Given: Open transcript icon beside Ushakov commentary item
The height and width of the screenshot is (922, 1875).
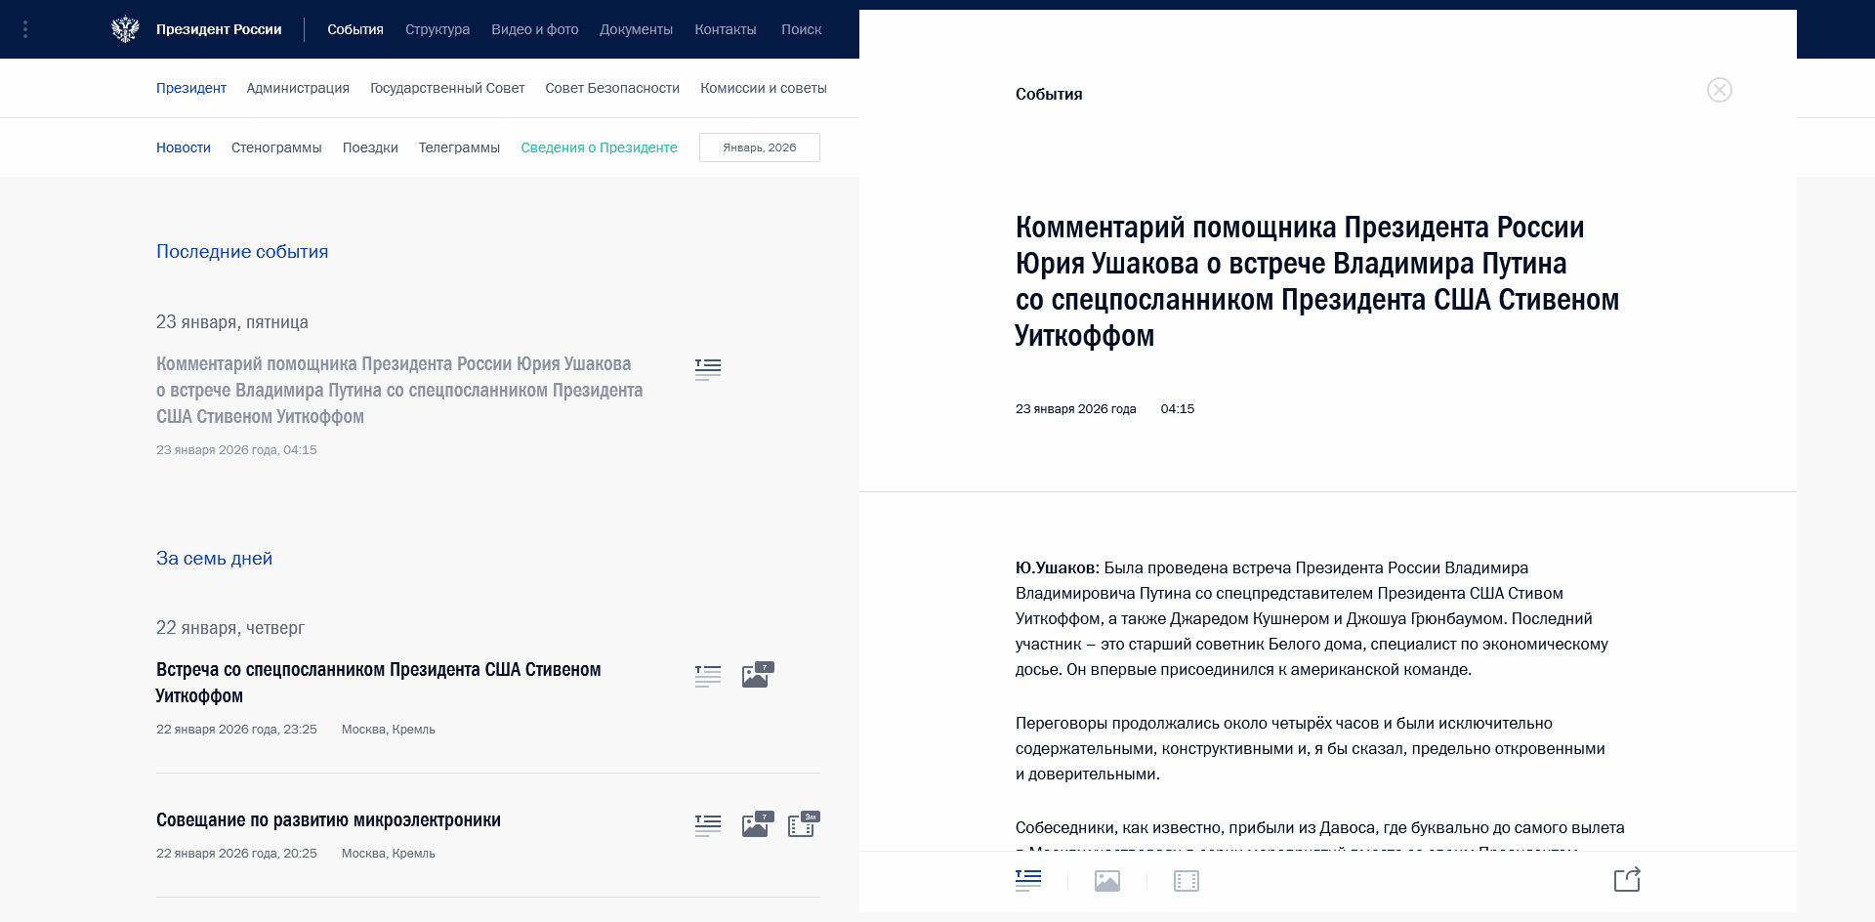Looking at the screenshot, I should [707, 368].
